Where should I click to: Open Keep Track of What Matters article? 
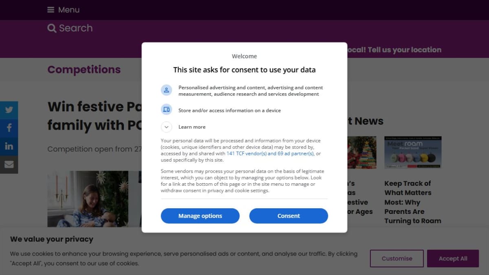click(x=413, y=202)
